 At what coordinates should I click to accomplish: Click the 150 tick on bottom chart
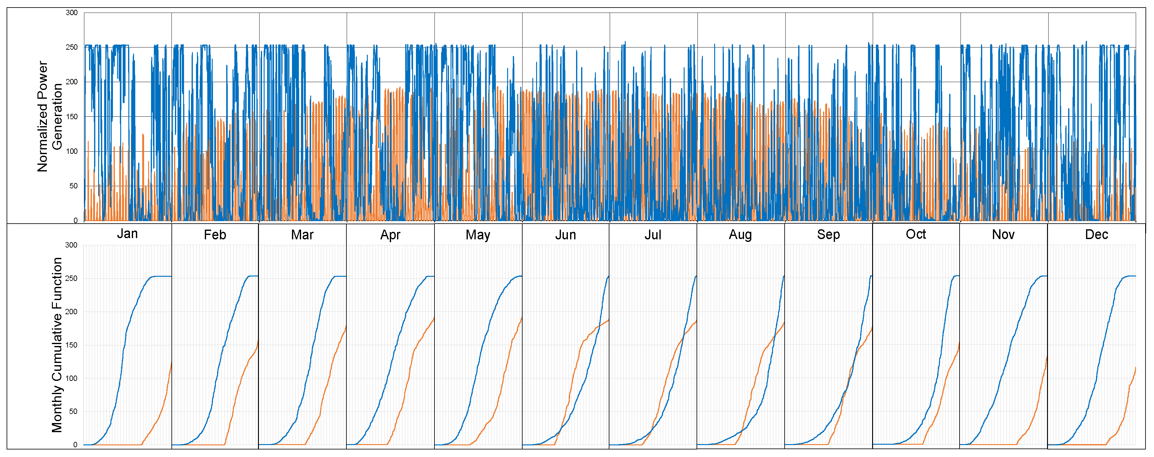(71, 345)
